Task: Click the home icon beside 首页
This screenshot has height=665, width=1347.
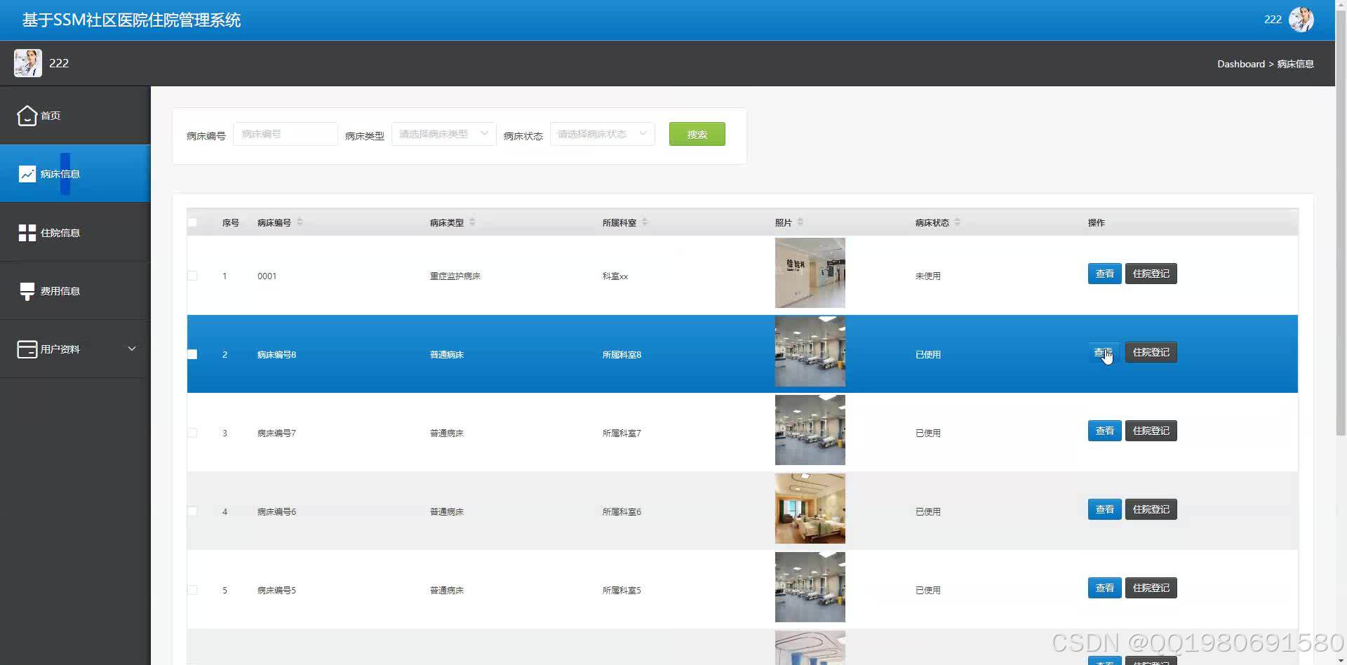Action: click(x=27, y=115)
